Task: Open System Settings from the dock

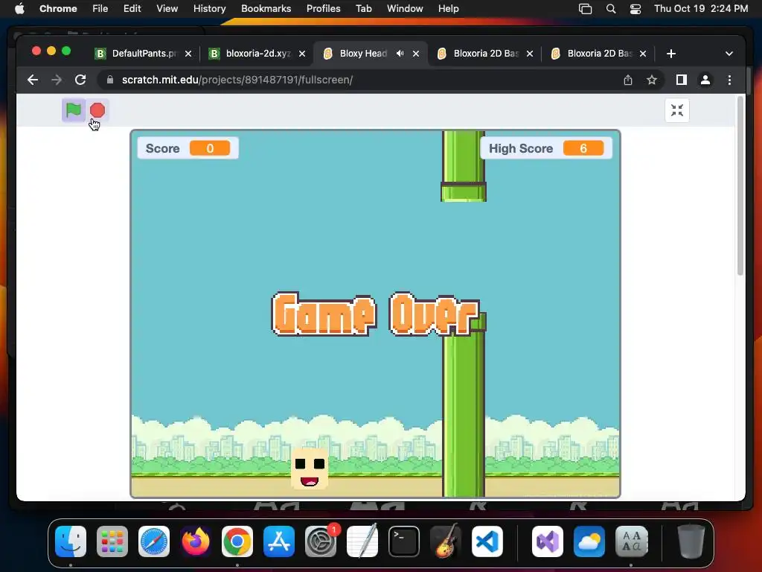Action: point(321,541)
